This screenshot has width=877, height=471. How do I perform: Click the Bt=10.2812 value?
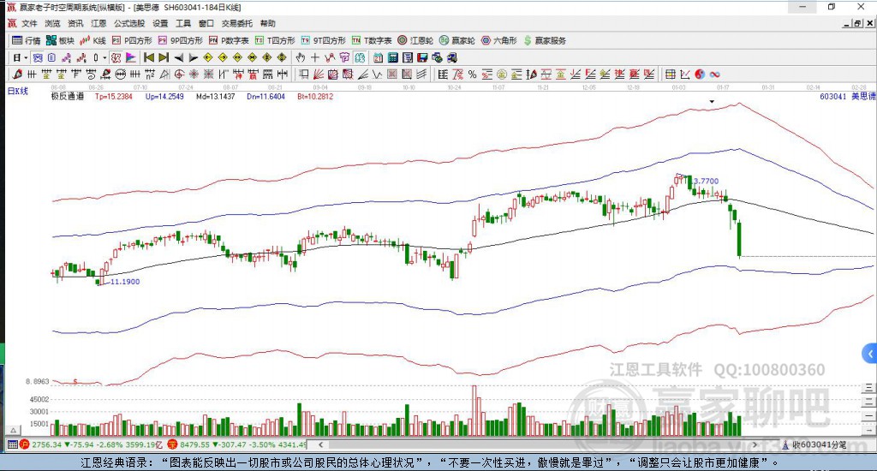click(315, 96)
